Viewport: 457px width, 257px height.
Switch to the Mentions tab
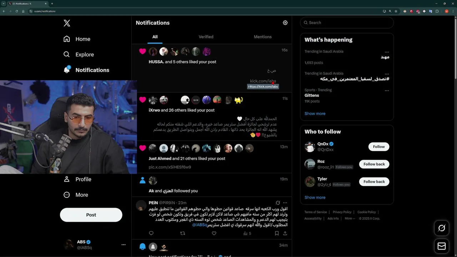263,37
